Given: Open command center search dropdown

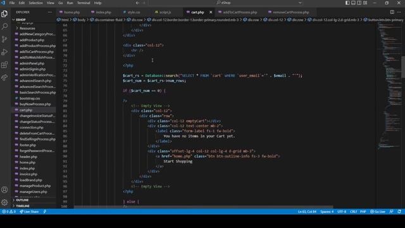Looking at the screenshot, I should 300,3.
